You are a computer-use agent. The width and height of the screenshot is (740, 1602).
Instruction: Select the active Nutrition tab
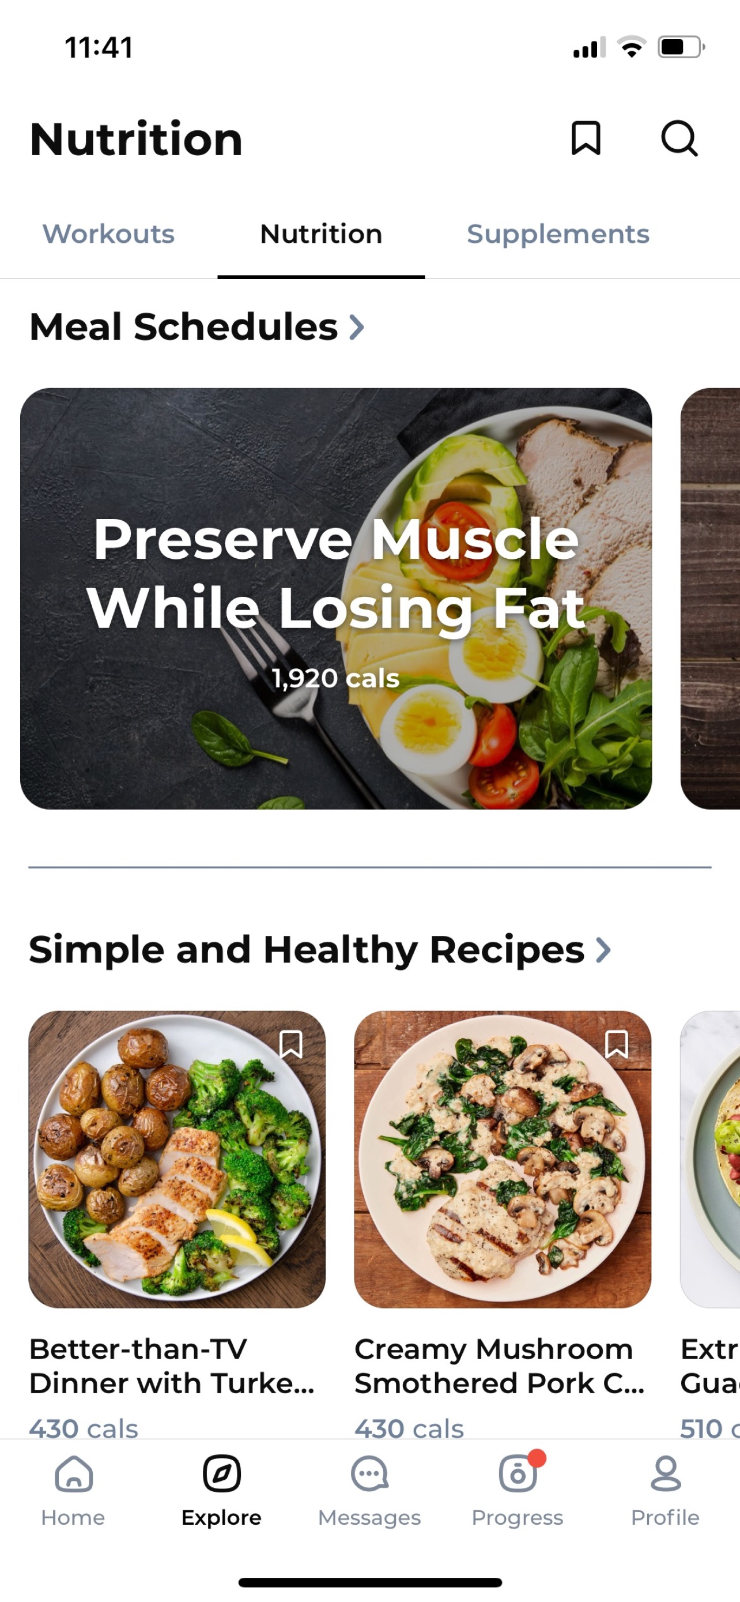(x=321, y=235)
